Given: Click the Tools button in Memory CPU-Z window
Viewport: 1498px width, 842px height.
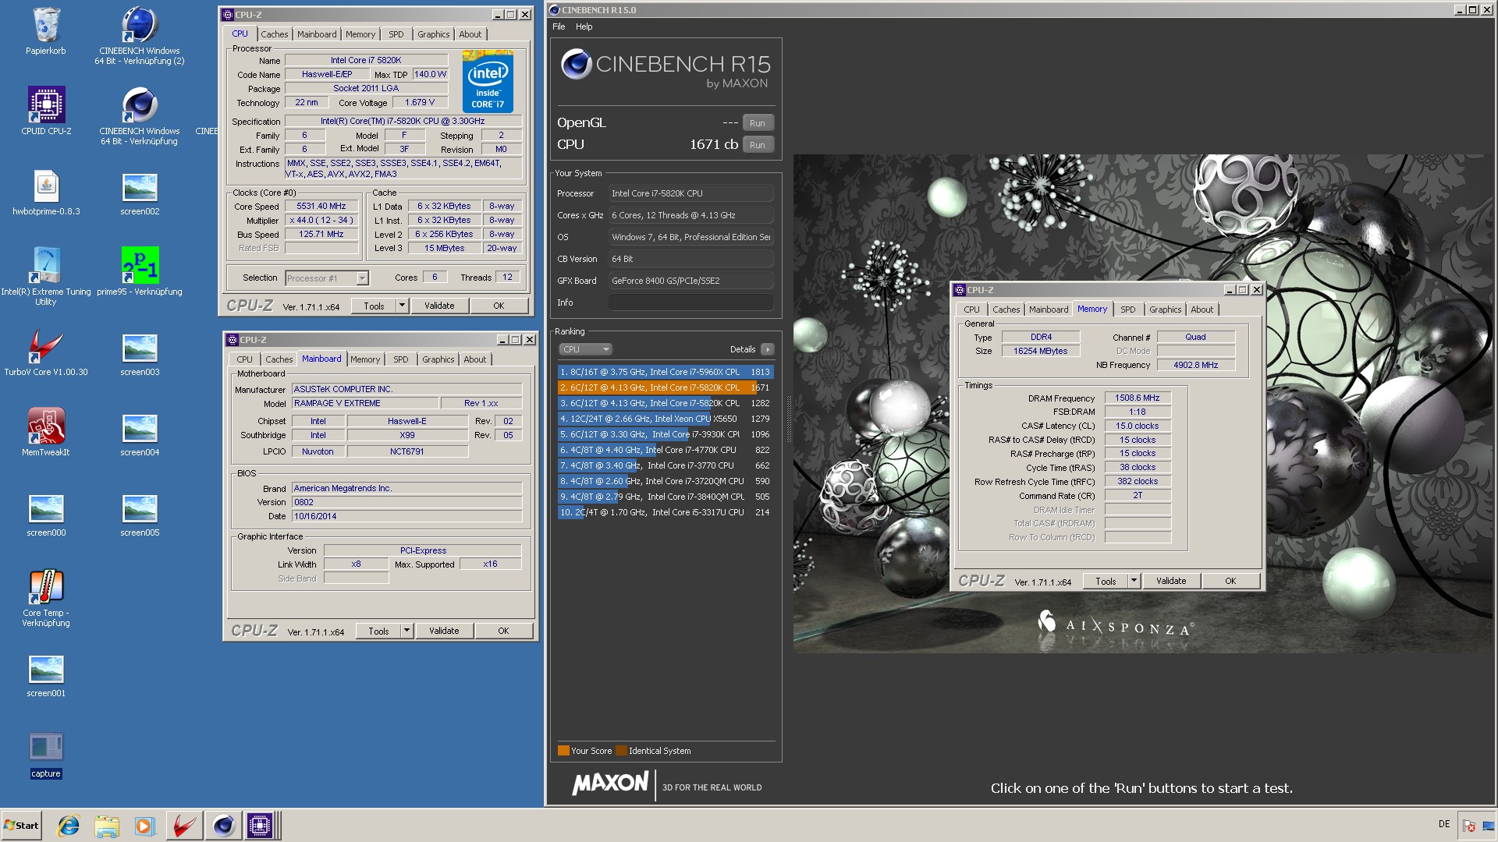Looking at the screenshot, I should pos(1106,581).
